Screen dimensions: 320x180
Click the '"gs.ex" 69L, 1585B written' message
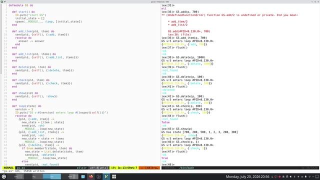23,171
